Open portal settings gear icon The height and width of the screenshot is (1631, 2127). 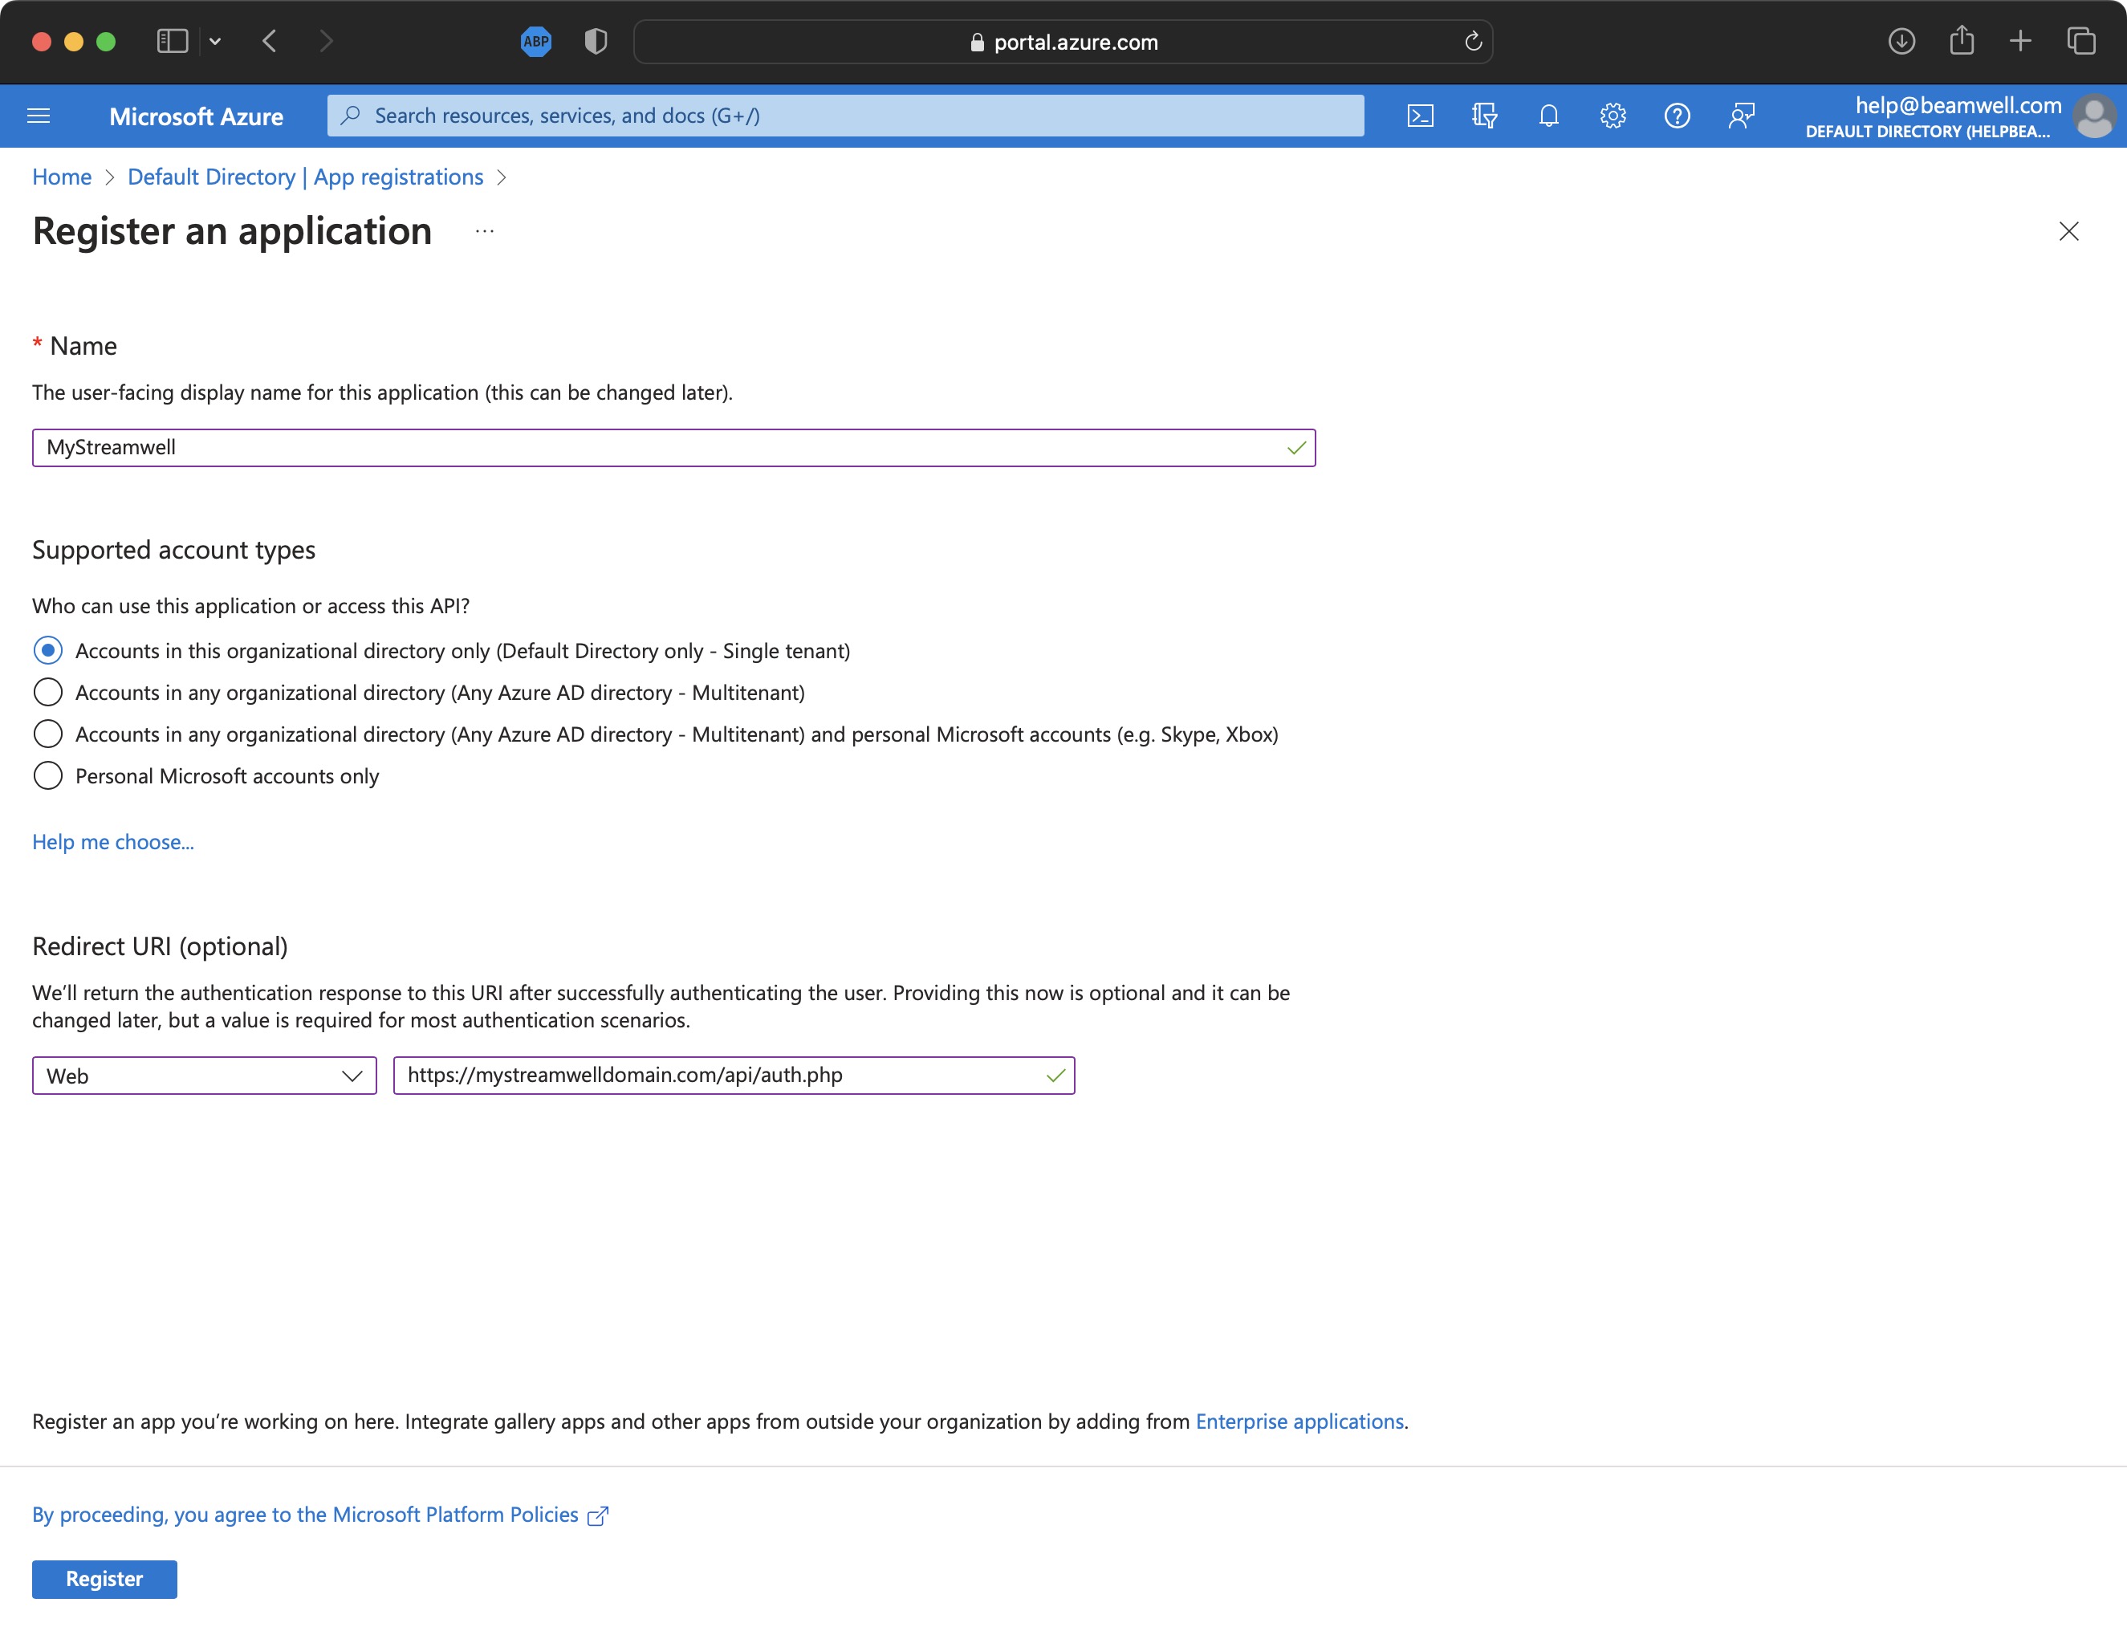[x=1613, y=116]
